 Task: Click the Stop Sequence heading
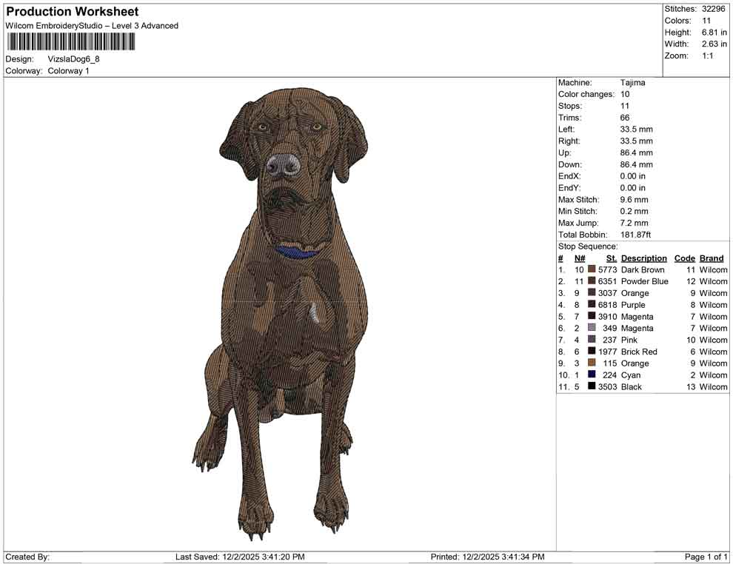[x=588, y=246]
